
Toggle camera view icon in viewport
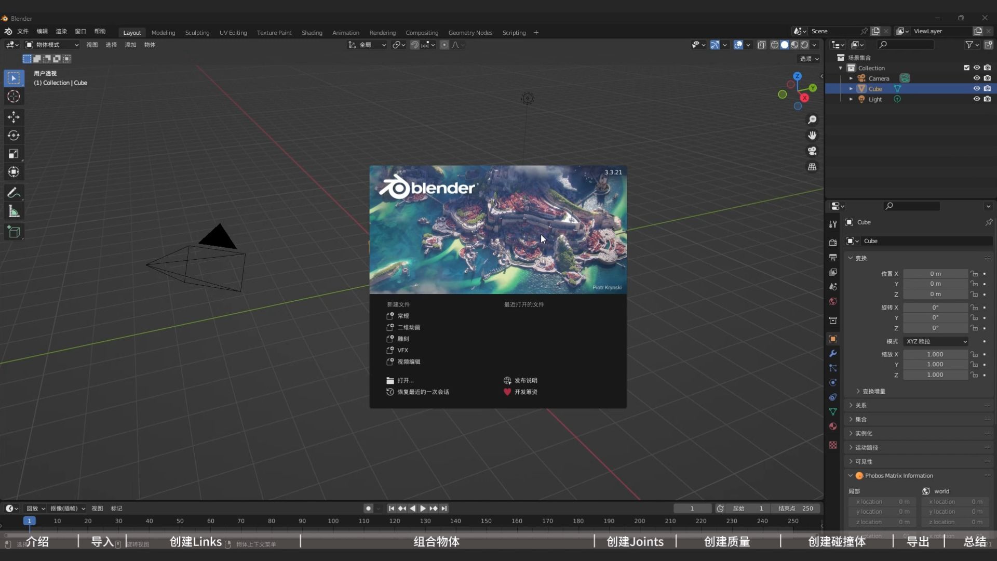[x=812, y=151]
